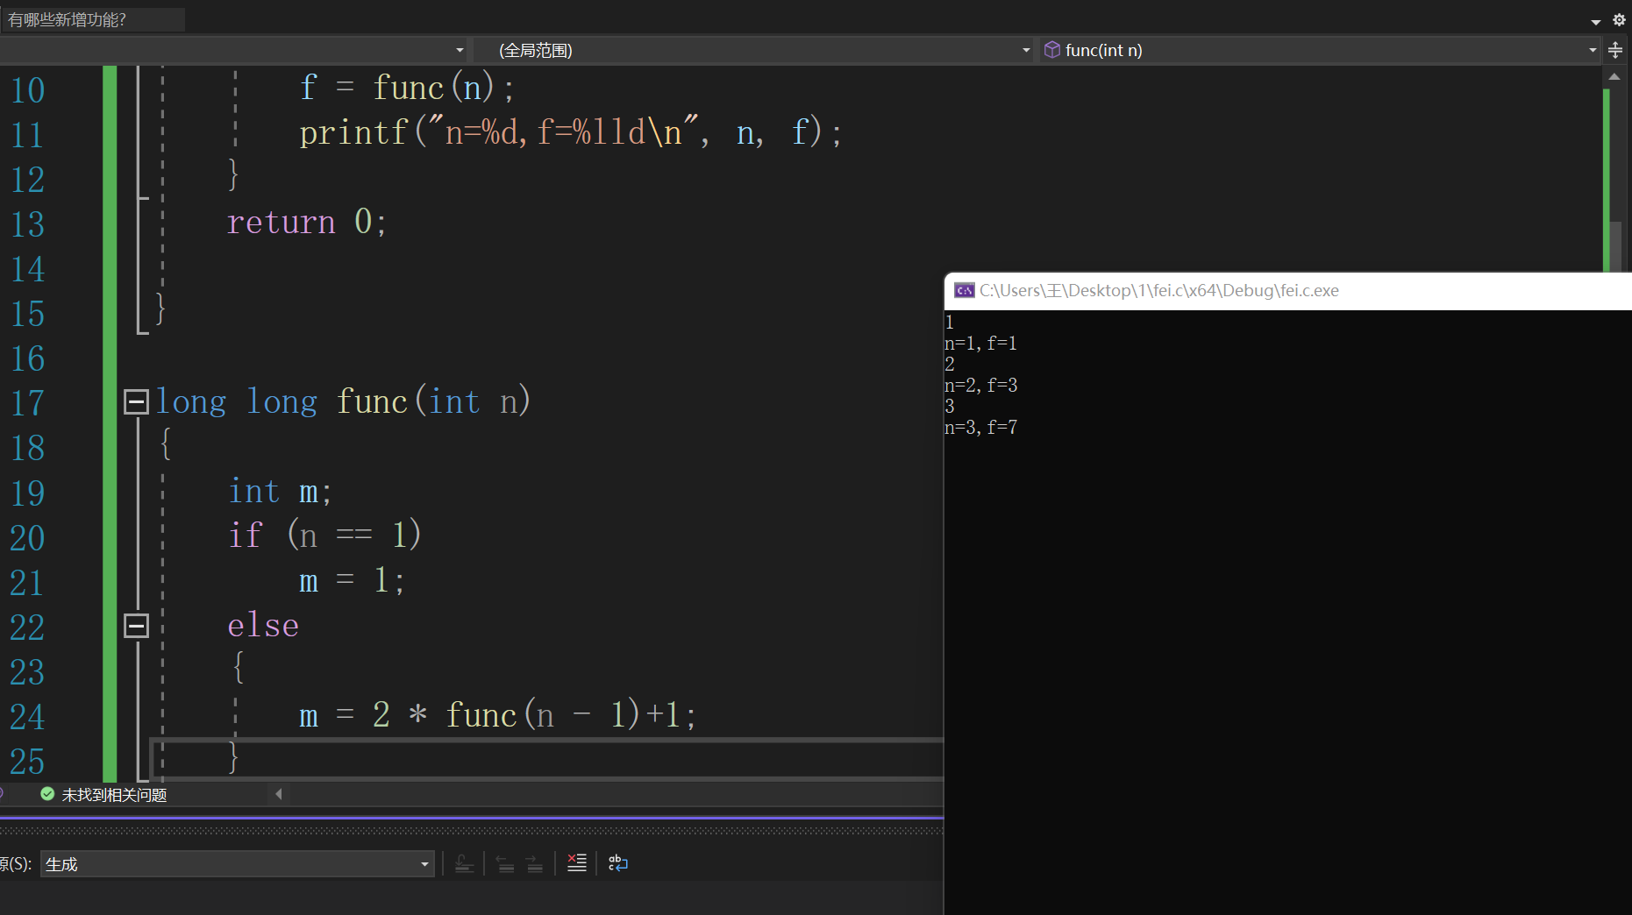Click console output line 'n=1, f=1'

[980, 343]
